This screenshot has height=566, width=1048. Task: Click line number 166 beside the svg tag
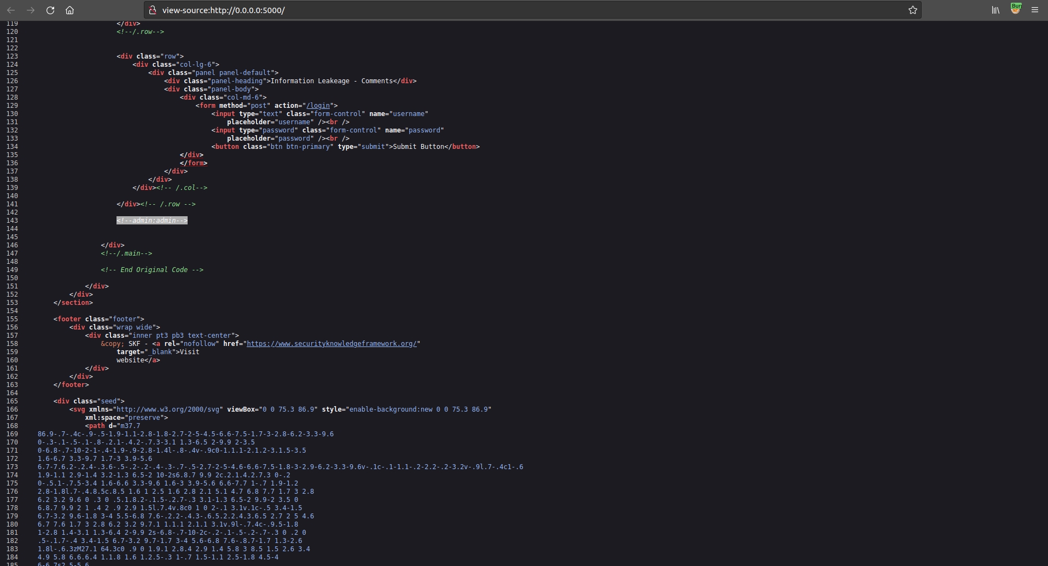point(12,409)
